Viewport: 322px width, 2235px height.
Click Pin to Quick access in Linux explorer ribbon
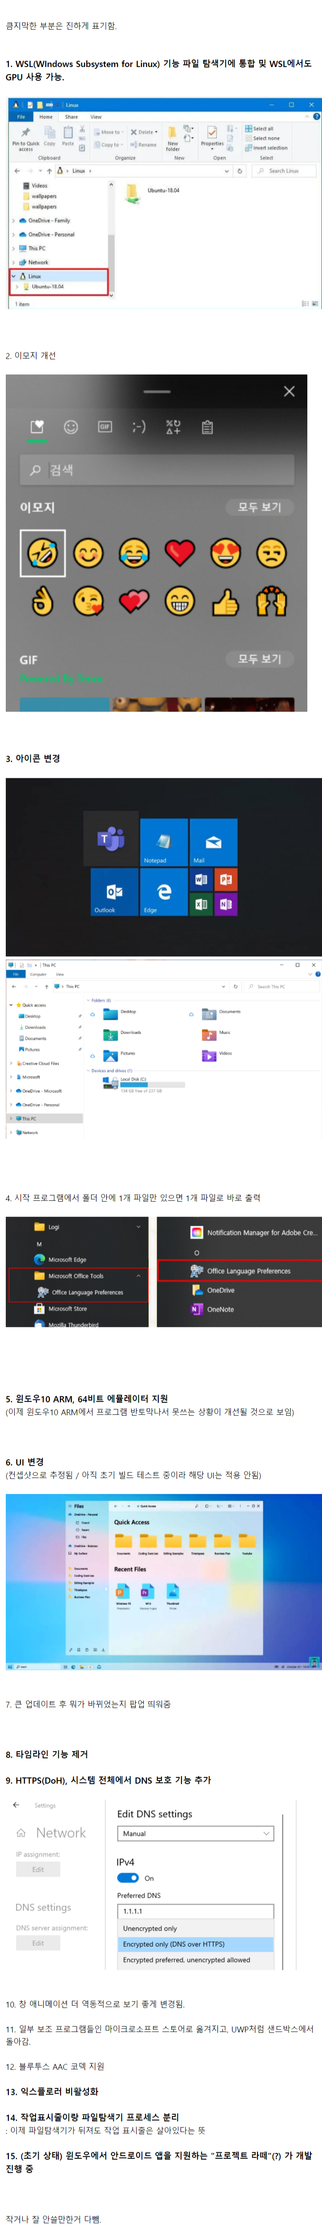[26, 139]
